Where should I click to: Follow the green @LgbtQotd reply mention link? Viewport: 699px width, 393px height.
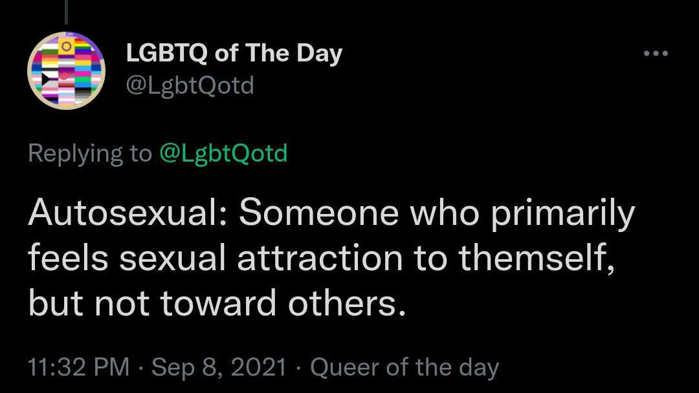click(223, 154)
